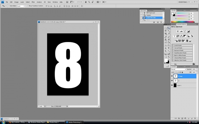Switch to the Swatches tab
Image resolution: width=199 pixels, height=124 pixels.
[x=180, y=10]
